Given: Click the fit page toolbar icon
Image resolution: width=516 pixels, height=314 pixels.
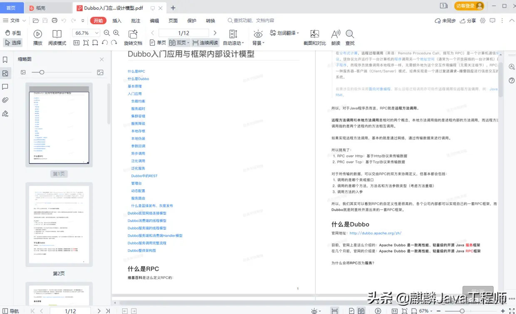Looking at the screenshot, I should [86, 43].
